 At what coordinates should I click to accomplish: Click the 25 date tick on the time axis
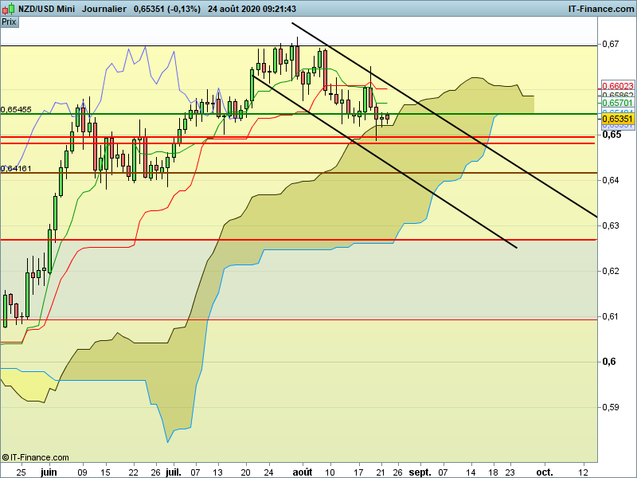(x=21, y=472)
